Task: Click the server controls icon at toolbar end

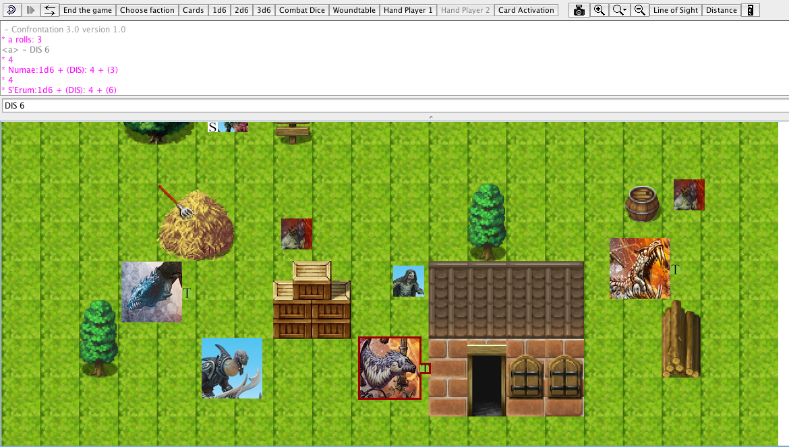Action: (x=751, y=10)
